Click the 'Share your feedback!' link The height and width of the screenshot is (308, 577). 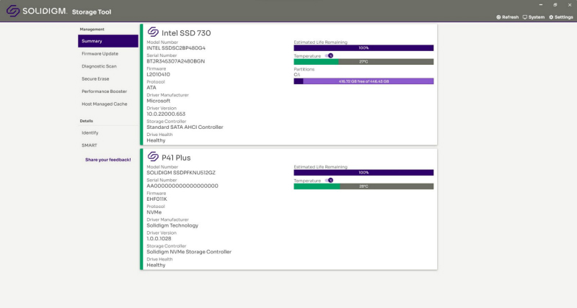coord(108,159)
